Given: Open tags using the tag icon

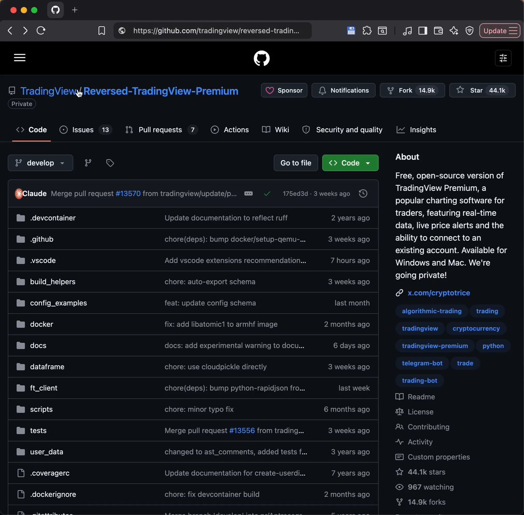Looking at the screenshot, I should pos(110,163).
